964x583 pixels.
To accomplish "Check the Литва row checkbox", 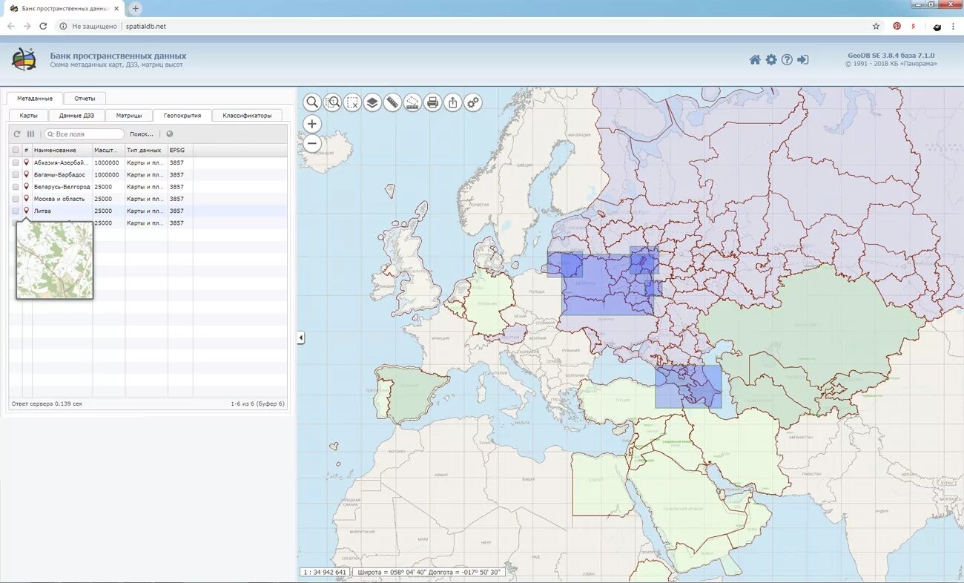I will [x=16, y=211].
